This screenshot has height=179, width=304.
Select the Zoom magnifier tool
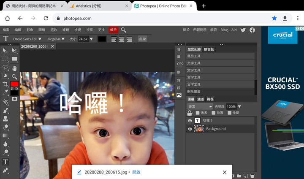(x=14, y=76)
